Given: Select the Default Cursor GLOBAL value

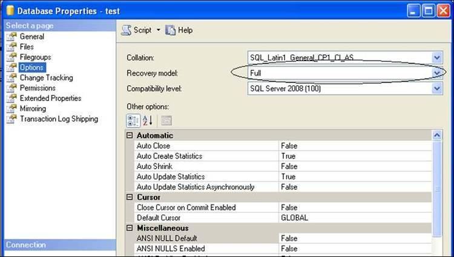Looking at the screenshot, I should [x=355, y=218].
